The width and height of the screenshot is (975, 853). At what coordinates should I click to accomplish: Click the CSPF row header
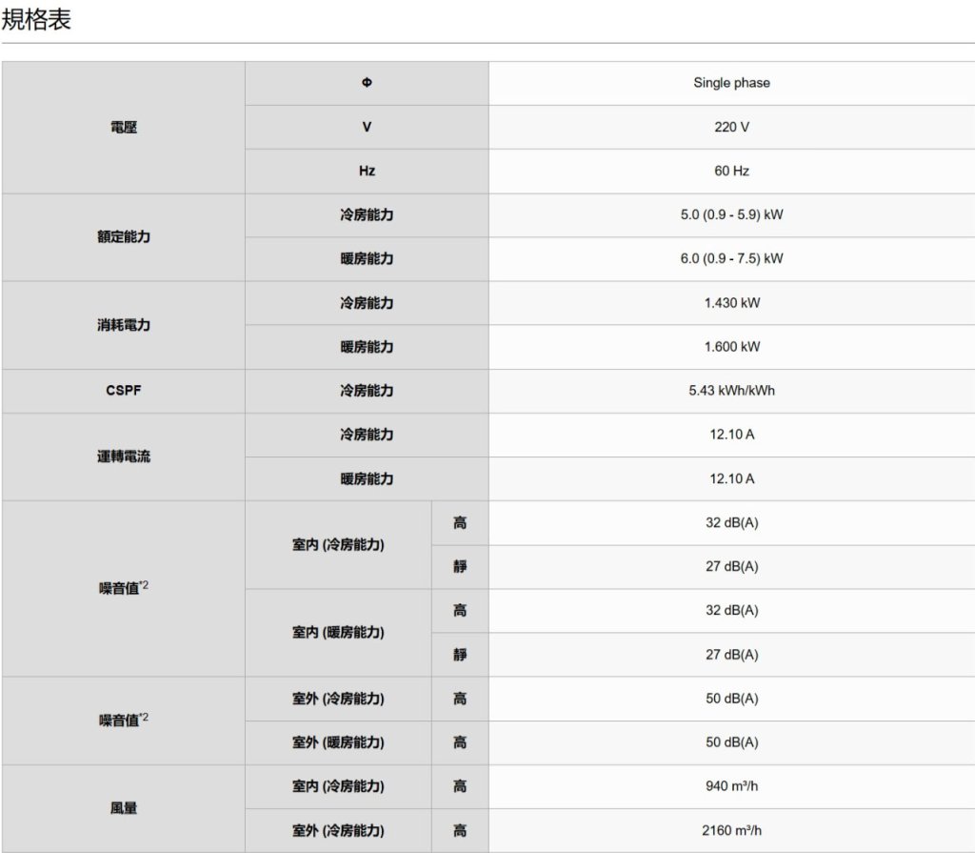[x=123, y=391]
